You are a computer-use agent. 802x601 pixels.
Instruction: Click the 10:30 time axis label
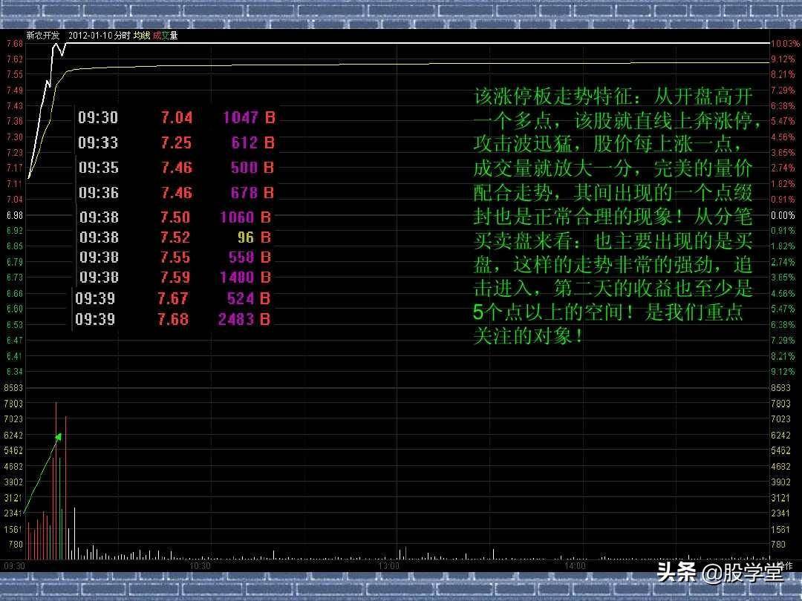(x=200, y=565)
